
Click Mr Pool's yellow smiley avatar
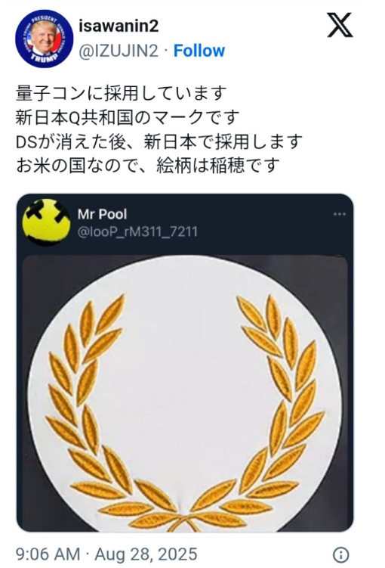click(x=46, y=222)
